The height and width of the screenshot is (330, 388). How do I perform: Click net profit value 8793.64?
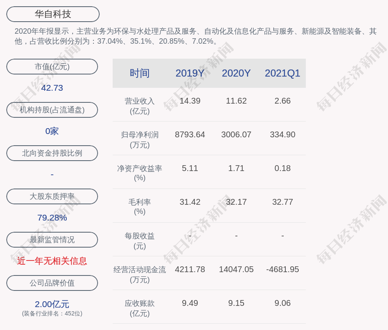tap(190, 134)
